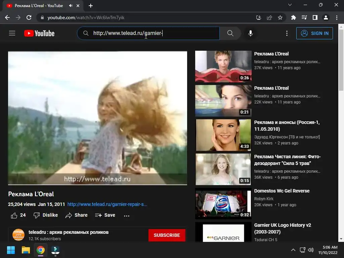The image size is (344, 258).
Task: Install app using the address bar icon
Action: click(259, 17)
